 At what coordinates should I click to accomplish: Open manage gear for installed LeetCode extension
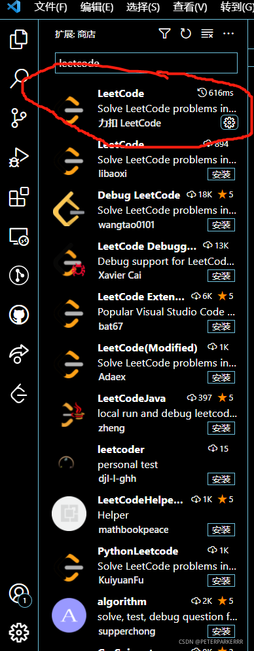pyautogui.click(x=229, y=123)
